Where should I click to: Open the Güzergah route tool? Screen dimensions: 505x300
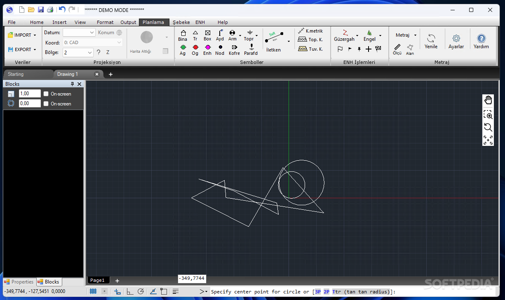pyautogui.click(x=344, y=36)
